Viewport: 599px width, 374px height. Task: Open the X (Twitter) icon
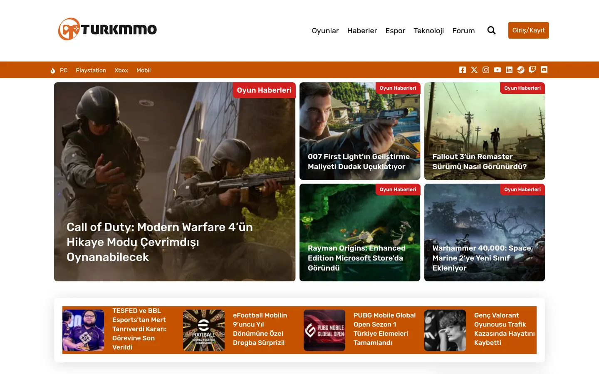pos(474,70)
